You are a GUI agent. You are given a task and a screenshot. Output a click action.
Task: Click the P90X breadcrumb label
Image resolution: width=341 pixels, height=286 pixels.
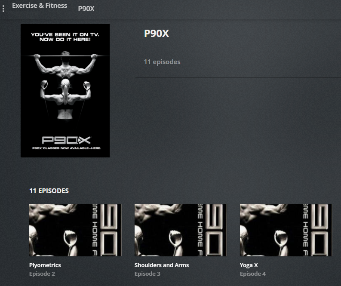click(86, 9)
